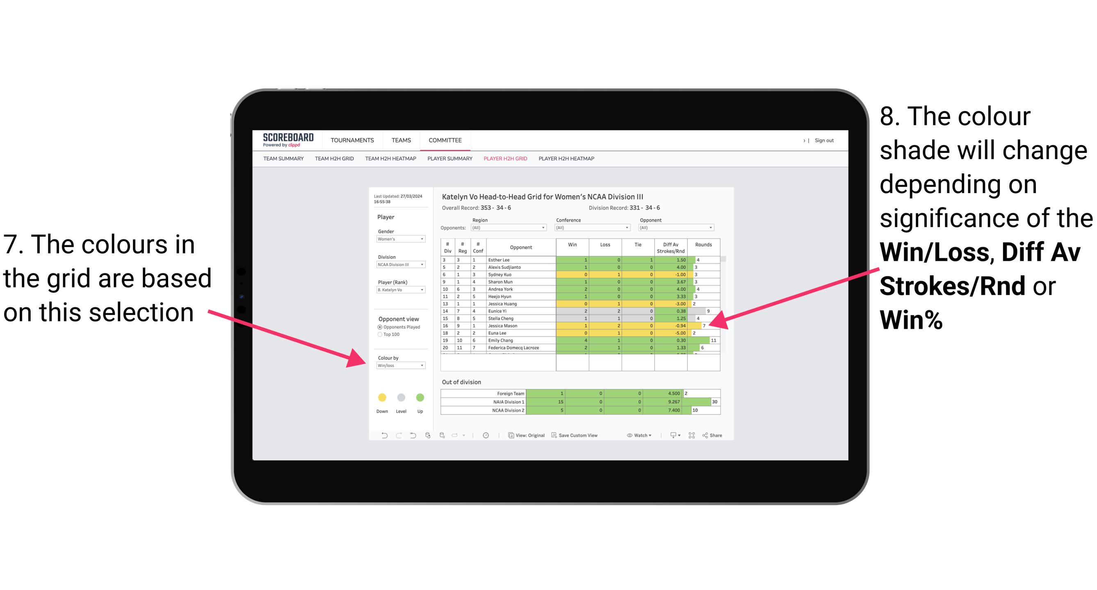The height and width of the screenshot is (590, 1097).
Task: Select the Player Rank input field
Action: click(x=399, y=291)
